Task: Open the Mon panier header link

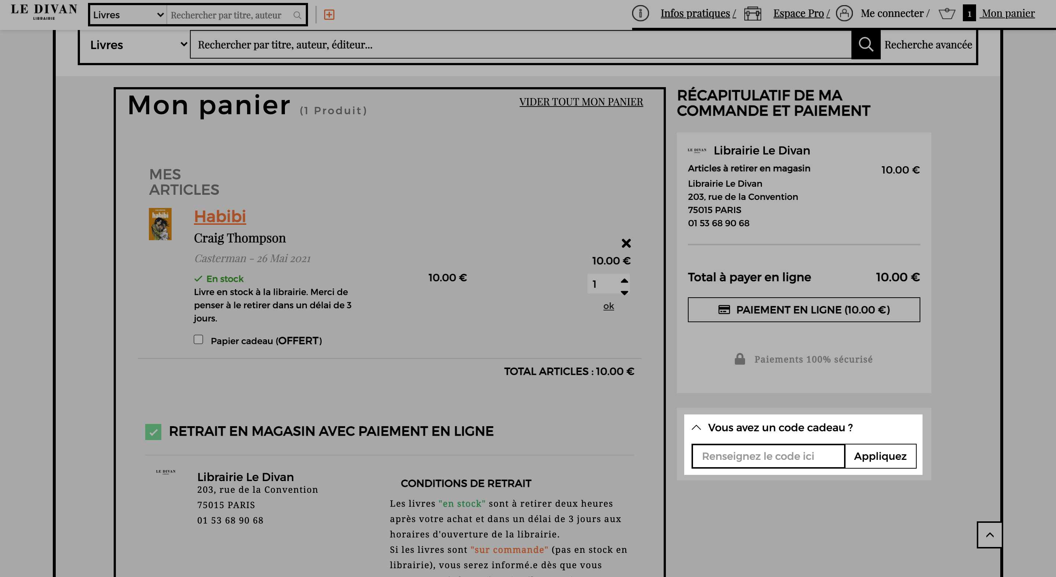Action: coord(1008,14)
